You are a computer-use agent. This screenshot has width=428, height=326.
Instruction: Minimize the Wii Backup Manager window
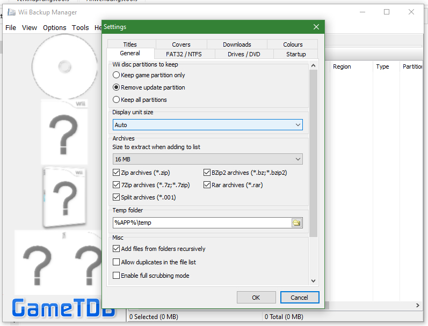(x=362, y=12)
